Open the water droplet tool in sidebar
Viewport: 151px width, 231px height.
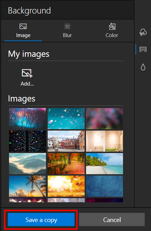143,67
